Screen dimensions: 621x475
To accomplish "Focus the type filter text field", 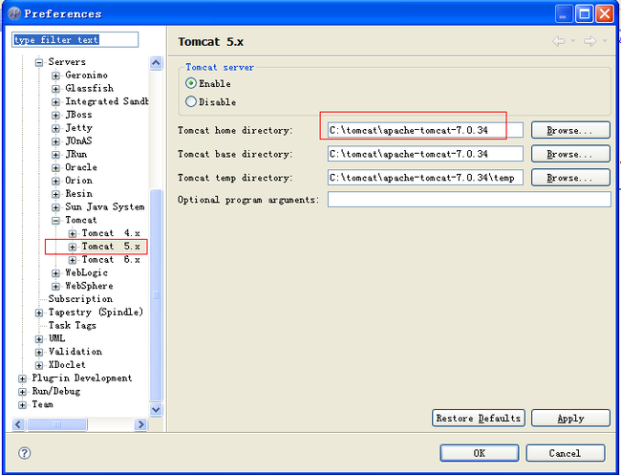I will [x=75, y=39].
